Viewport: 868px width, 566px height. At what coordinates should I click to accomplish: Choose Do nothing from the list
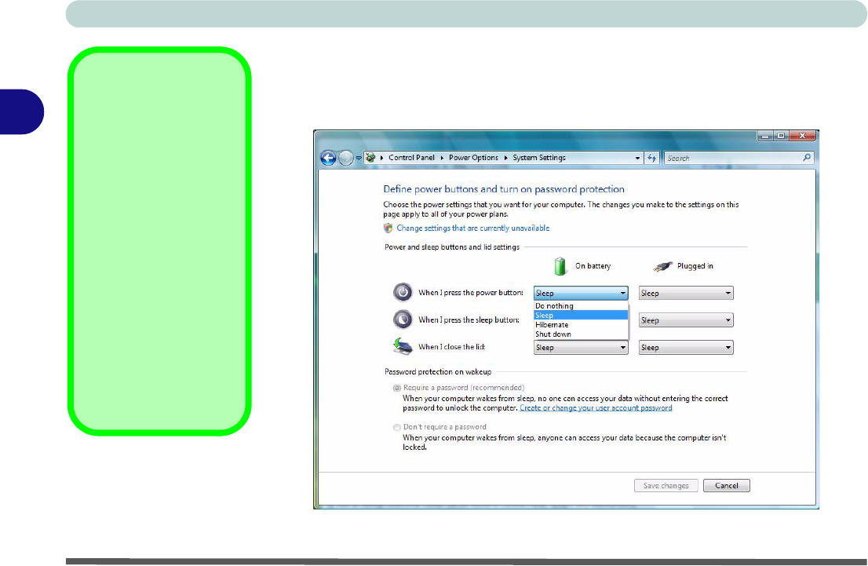(581, 305)
